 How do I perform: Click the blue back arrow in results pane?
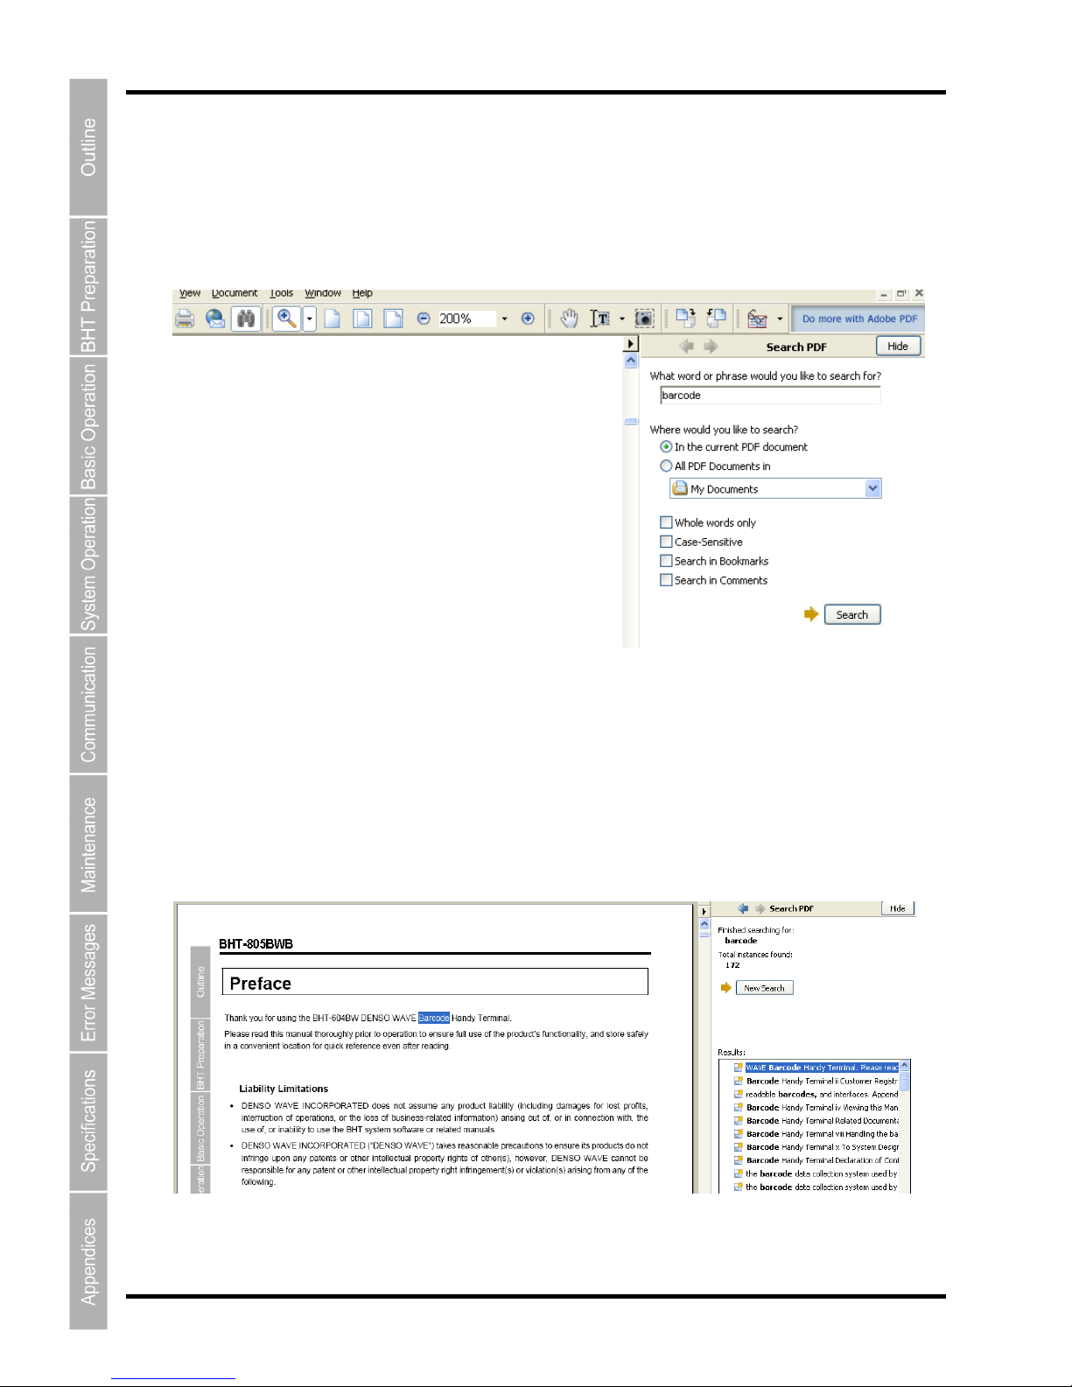point(743,908)
